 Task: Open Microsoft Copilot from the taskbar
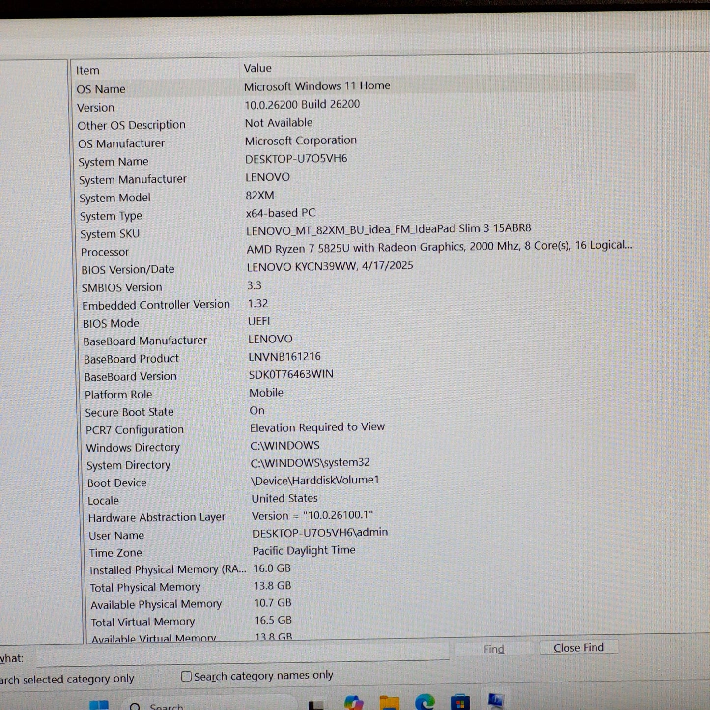(353, 704)
